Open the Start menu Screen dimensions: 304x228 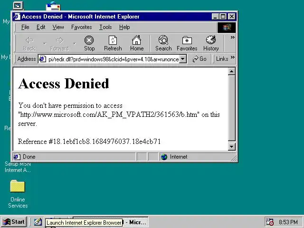tap(14, 222)
